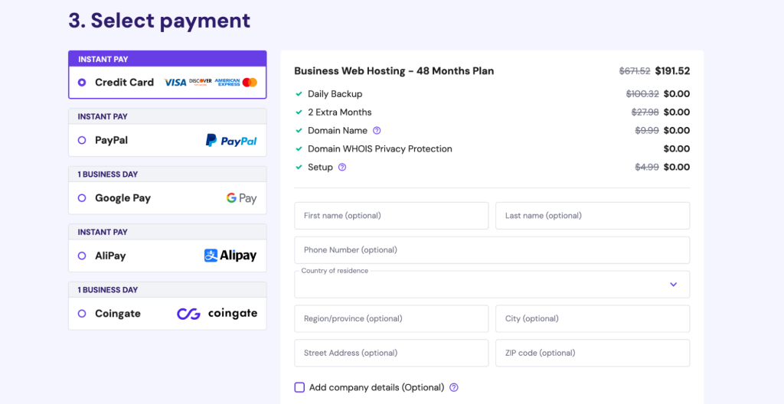Open the Country of residence dropdown
The width and height of the screenshot is (784, 404).
492,285
